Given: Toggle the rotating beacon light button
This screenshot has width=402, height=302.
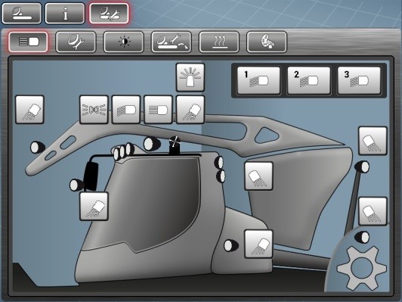Looking at the screenshot, I should pyautogui.click(x=190, y=77).
